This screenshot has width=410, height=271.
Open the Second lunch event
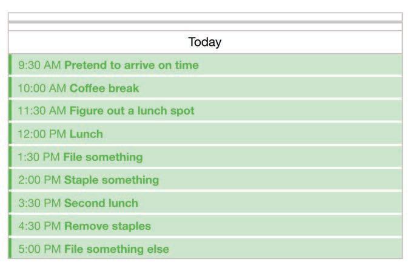(101, 203)
